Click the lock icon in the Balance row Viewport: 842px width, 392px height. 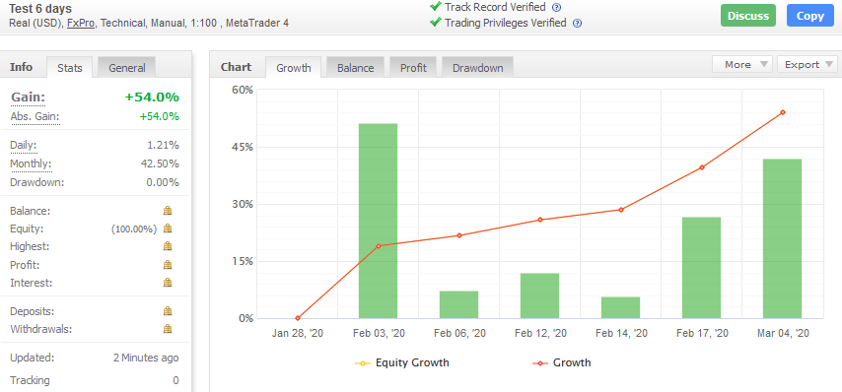168,210
